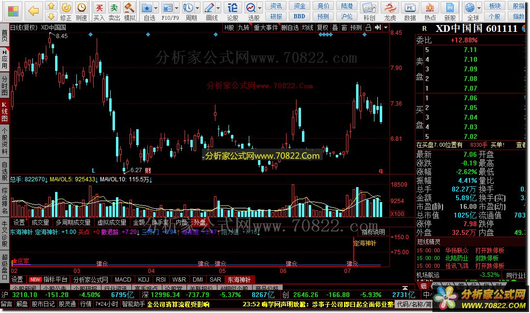Select the 东海神针 indicator tab
The width and height of the screenshot is (530, 313).
coord(239,280)
